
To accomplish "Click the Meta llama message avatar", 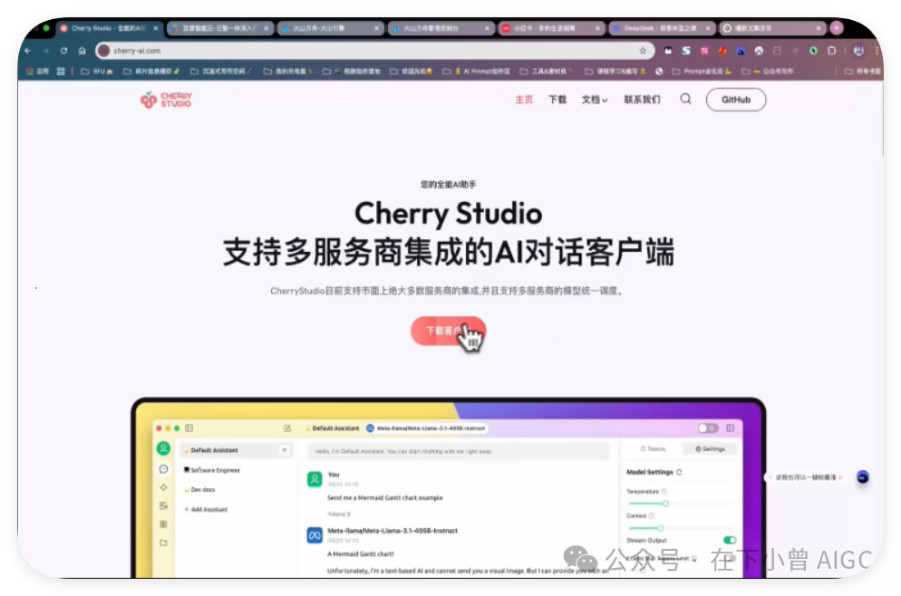I will 315,535.
